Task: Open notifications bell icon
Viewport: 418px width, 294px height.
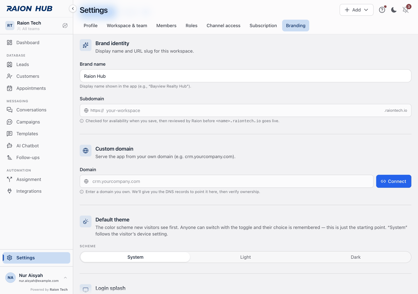Action: click(x=406, y=10)
